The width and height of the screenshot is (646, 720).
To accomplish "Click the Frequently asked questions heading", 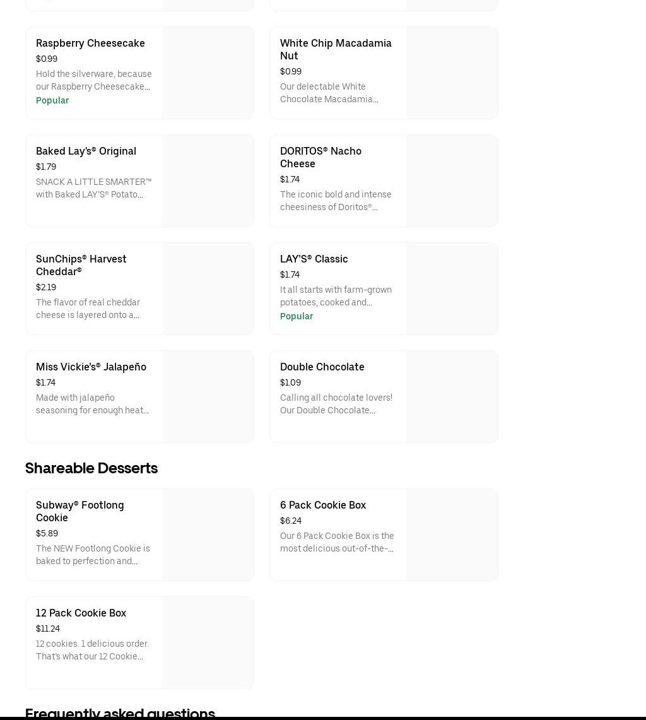I will coord(120,713).
